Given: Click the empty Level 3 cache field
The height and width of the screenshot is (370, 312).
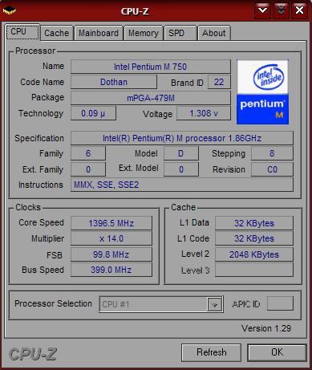Looking at the screenshot, I should pos(254,270).
